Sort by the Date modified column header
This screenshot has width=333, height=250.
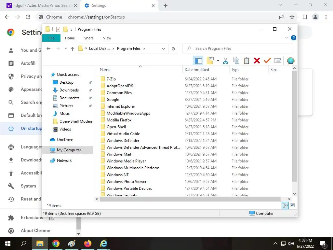click(x=197, y=70)
